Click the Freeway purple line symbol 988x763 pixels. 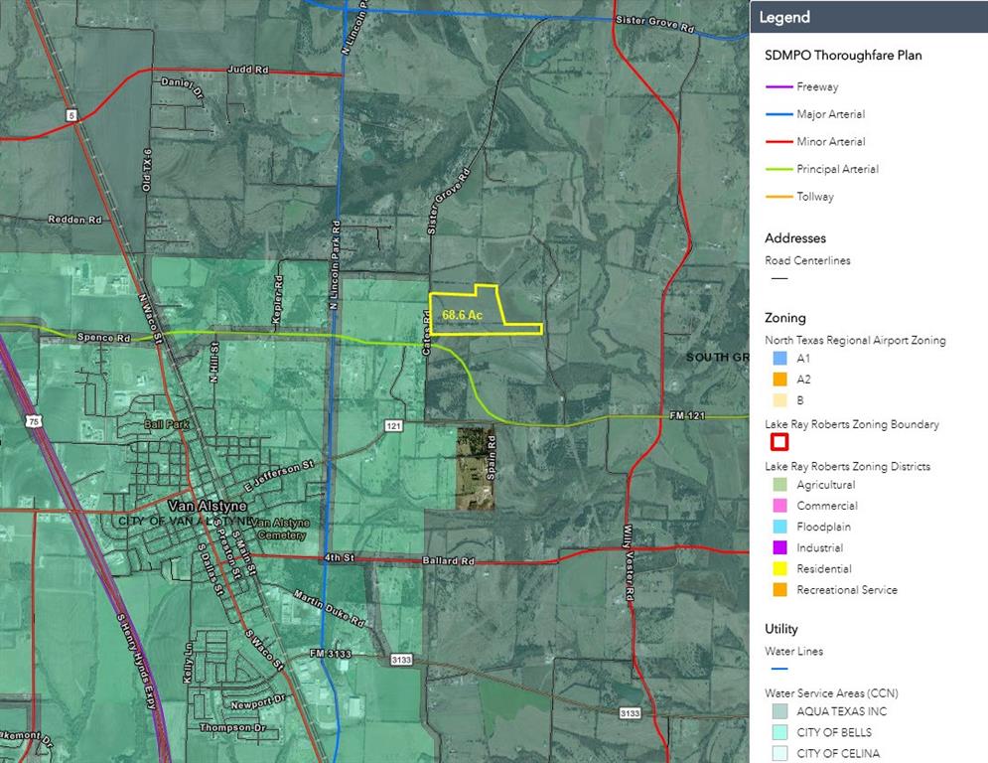(779, 87)
